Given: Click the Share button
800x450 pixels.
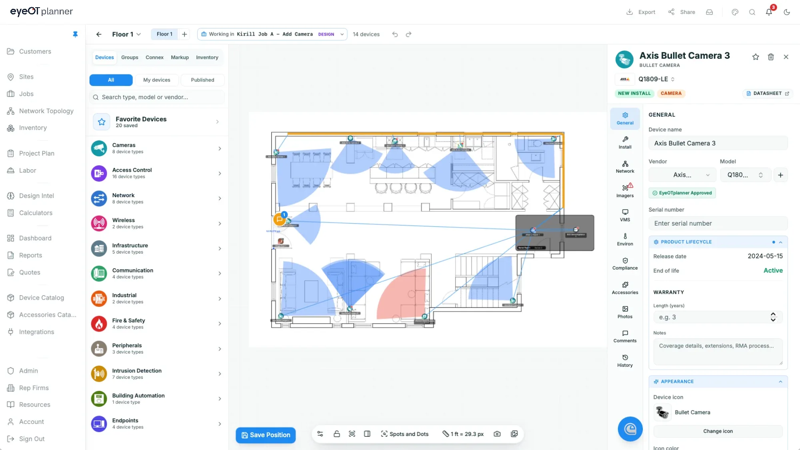Looking at the screenshot, I should 682,12.
